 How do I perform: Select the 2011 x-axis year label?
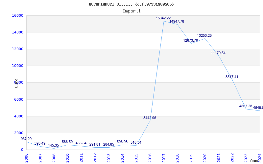click(81, 158)
